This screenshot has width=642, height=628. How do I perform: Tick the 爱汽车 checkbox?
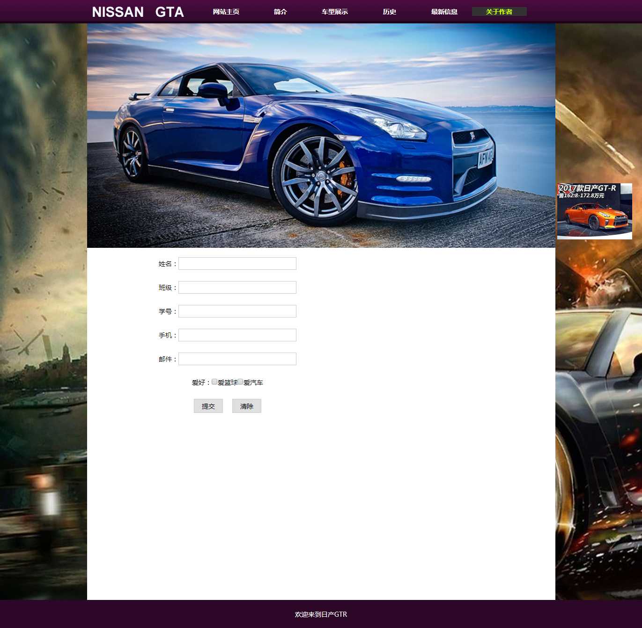pos(240,382)
